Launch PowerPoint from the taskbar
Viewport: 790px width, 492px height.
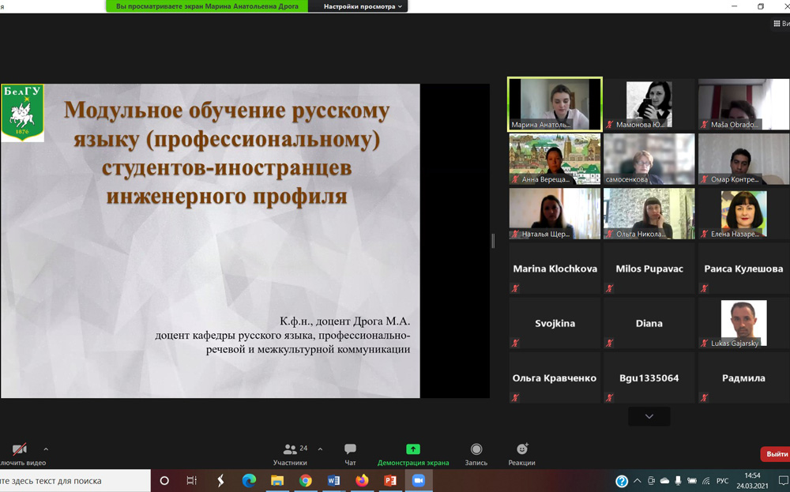point(390,480)
